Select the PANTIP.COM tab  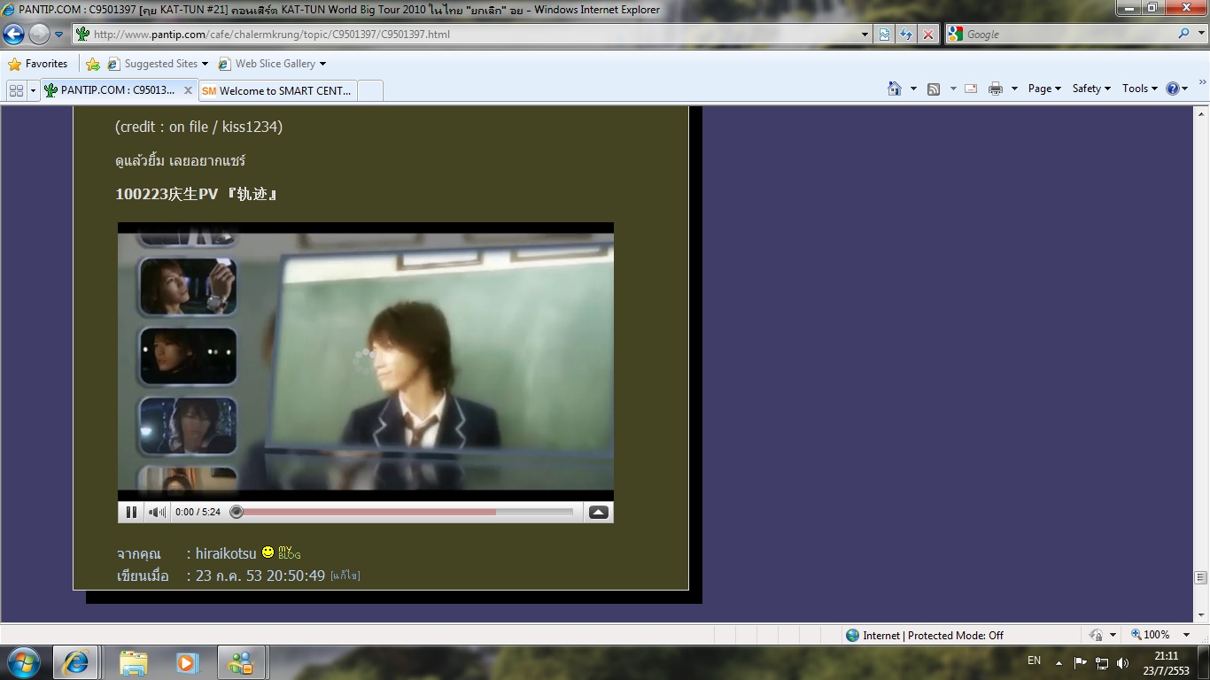click(x=118, y=90)
